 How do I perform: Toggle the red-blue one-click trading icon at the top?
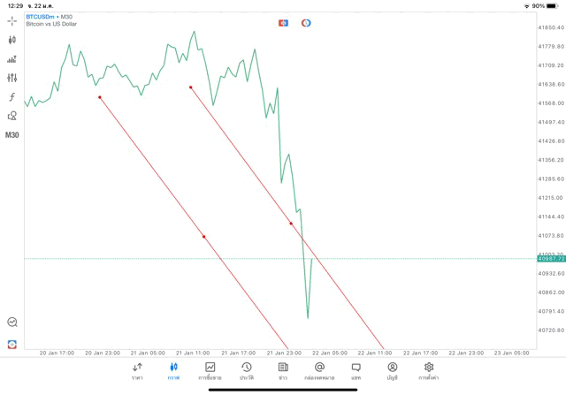(x=283, y=22)
